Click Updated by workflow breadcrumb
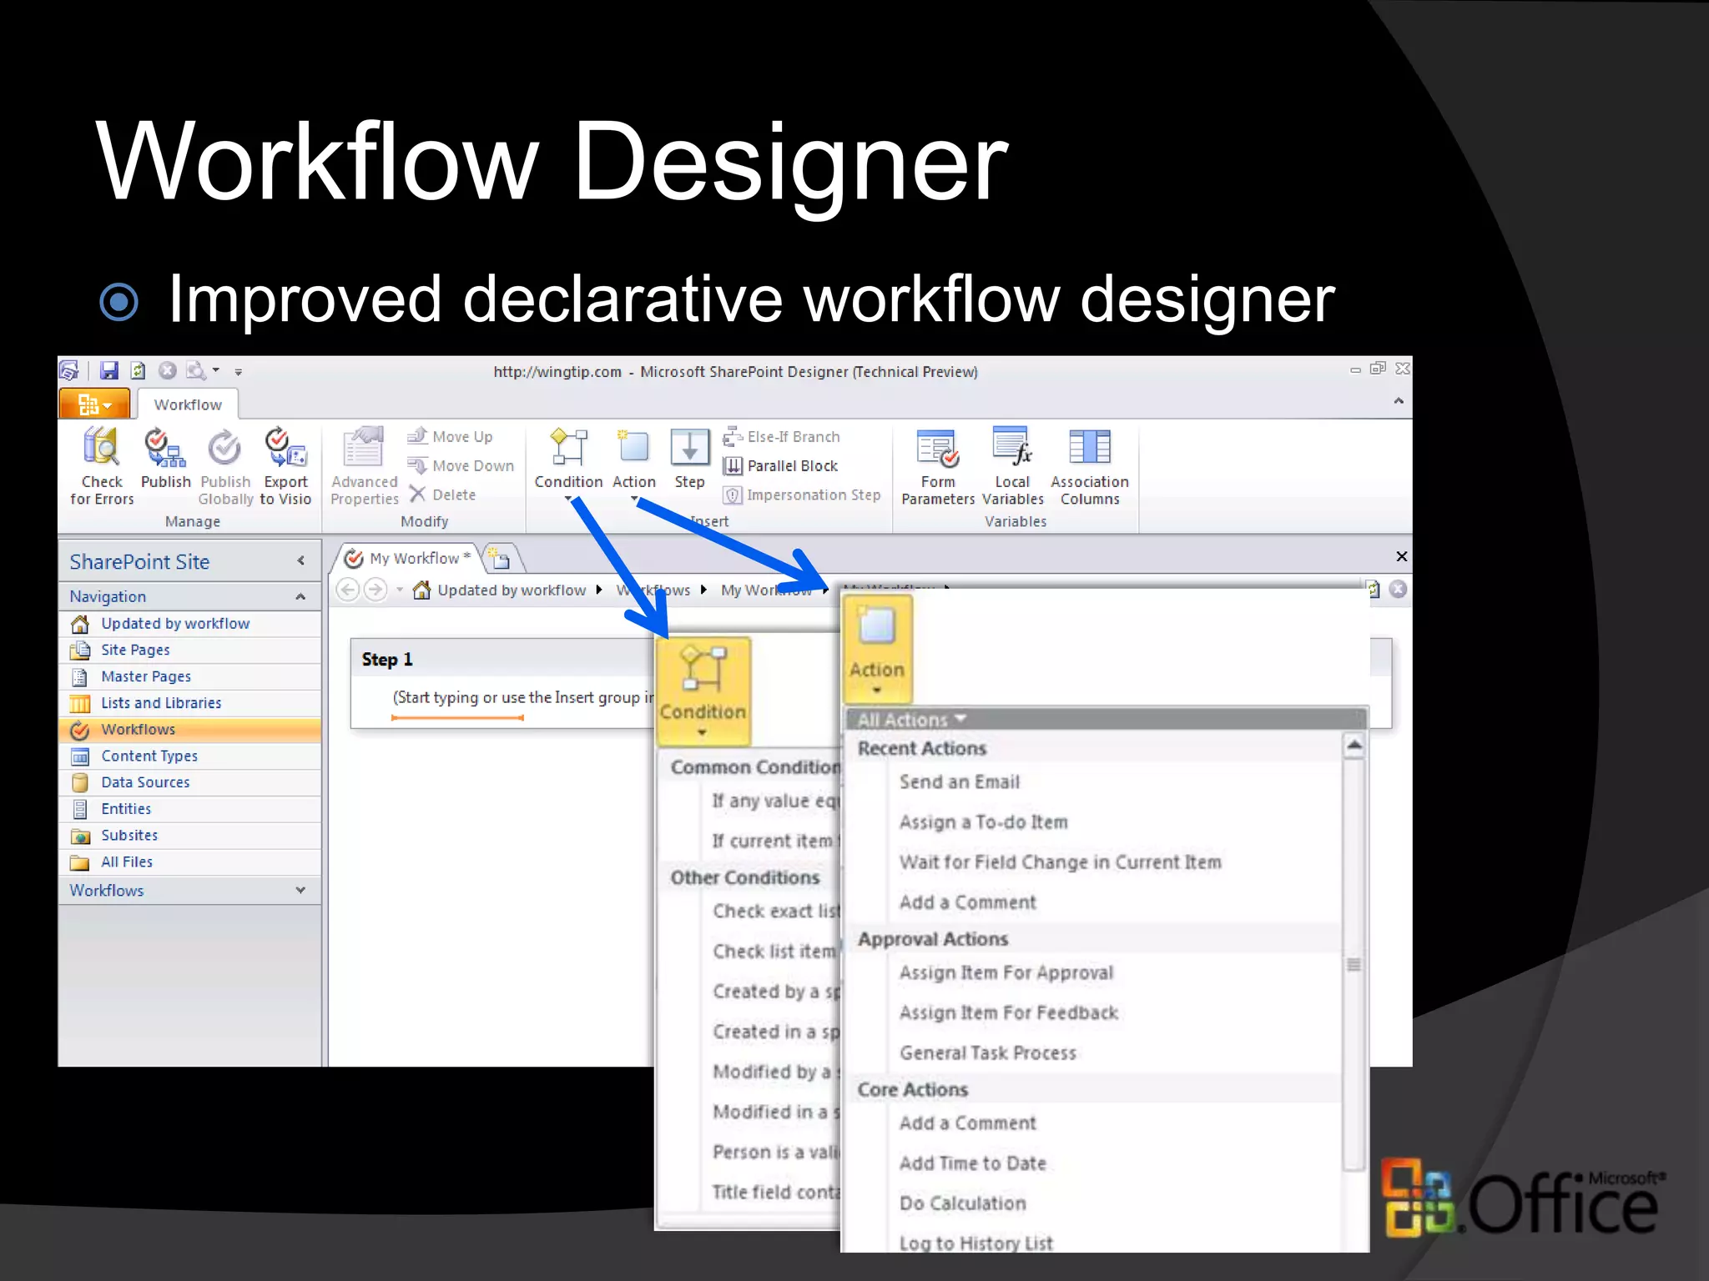1709x1281 pixels. pyautogui.click(x=512, y=590)
